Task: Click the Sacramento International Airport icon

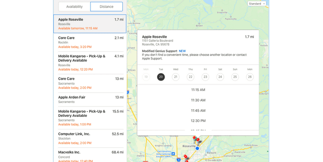Action: (x=173, y=154)
